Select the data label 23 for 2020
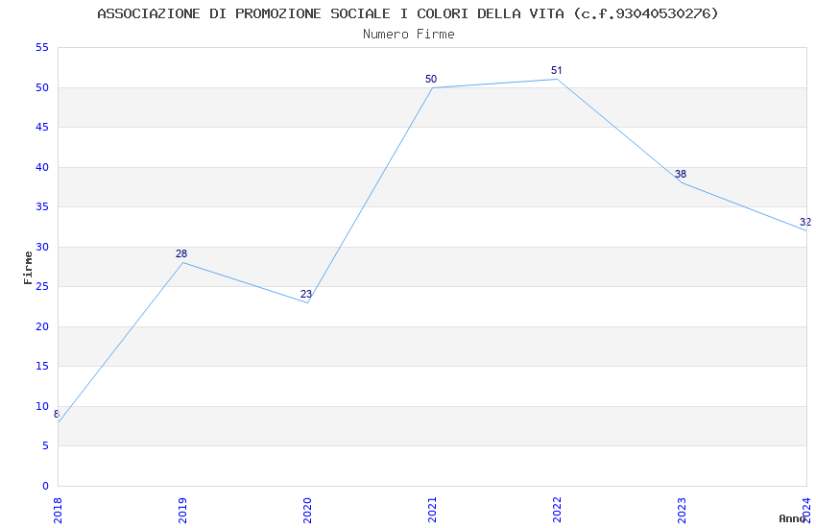Screen dimensions: 816x528 click(x=306, y=294)
